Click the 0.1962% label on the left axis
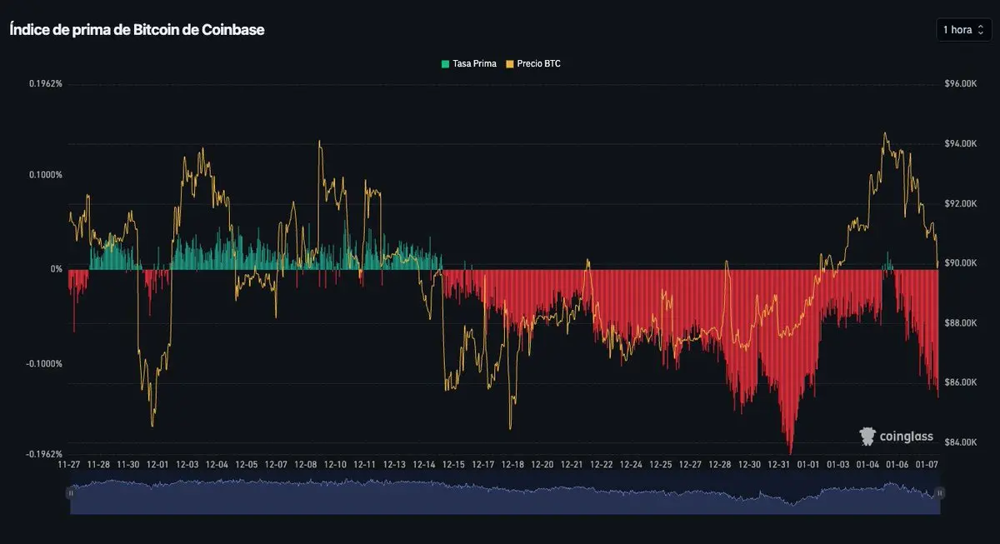 coord(45,84)
